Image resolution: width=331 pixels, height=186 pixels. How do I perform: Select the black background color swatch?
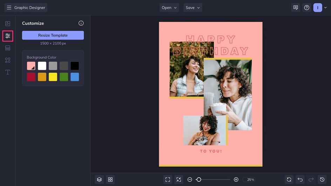click(x=75, y=66)
